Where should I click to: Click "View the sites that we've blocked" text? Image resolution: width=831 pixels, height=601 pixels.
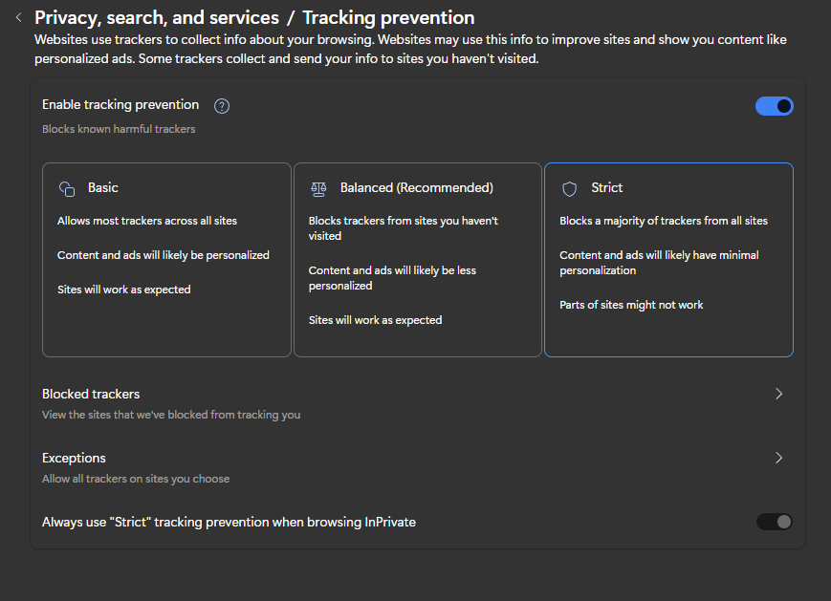(171, 415)
